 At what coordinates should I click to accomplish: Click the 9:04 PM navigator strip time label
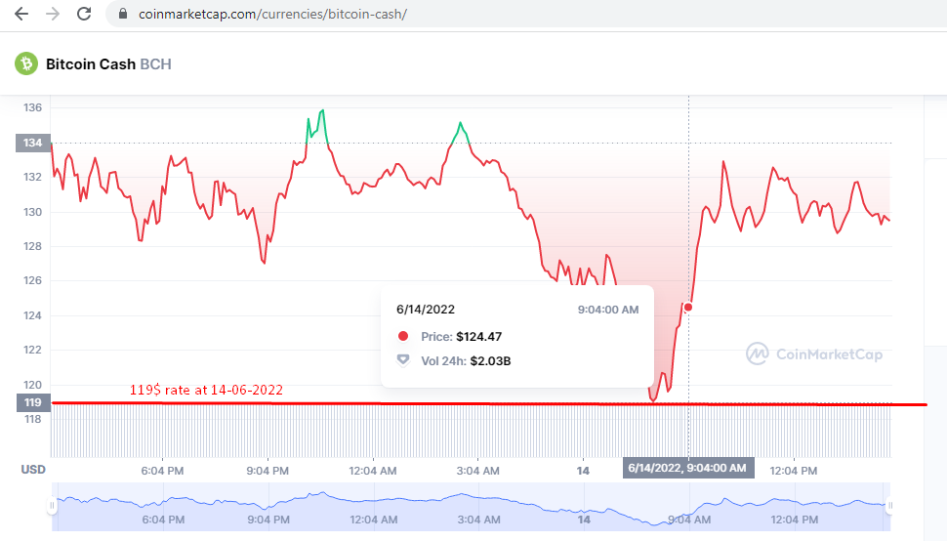point(268,520)
